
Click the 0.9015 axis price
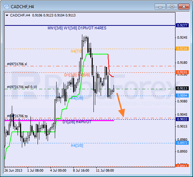click(x=182, y=126)
